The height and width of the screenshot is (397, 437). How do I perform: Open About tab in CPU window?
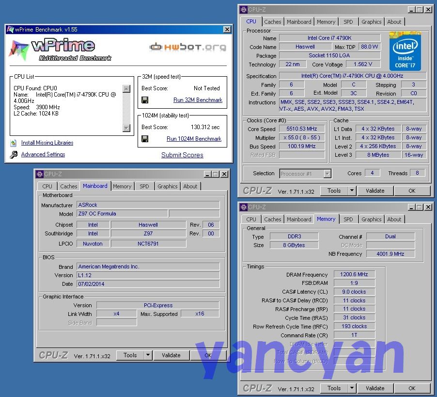pyautogui.click(x=394, y=22)
